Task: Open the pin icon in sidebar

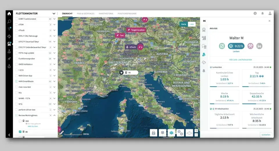Action: pos(9,59)
